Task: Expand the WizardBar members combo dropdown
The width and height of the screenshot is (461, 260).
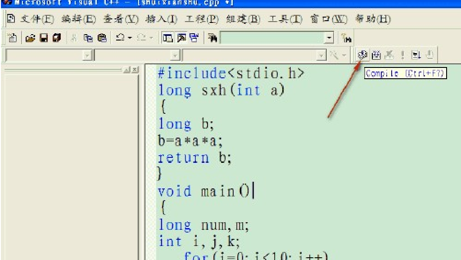Action: [x=321, y=55]
